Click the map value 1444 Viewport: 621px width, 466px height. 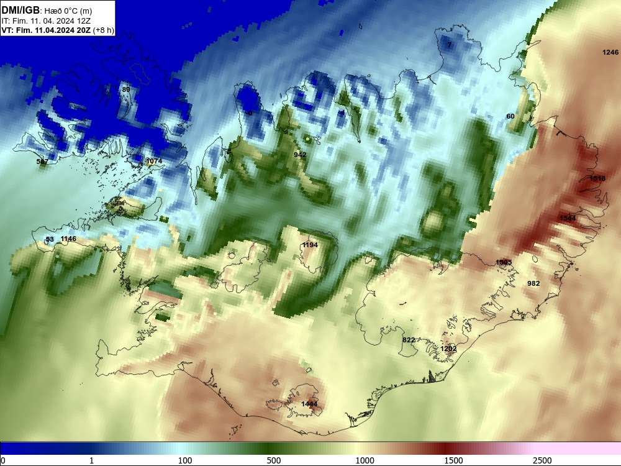click(309, 404)
